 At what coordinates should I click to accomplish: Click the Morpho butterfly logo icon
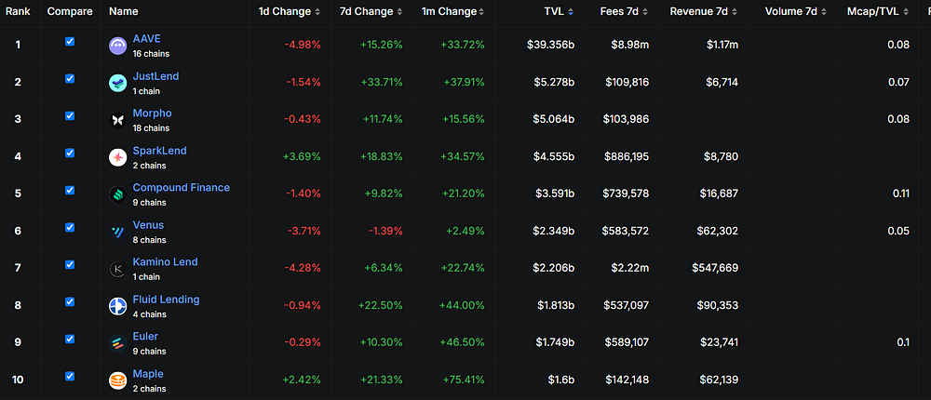click(x=118, y=121)
